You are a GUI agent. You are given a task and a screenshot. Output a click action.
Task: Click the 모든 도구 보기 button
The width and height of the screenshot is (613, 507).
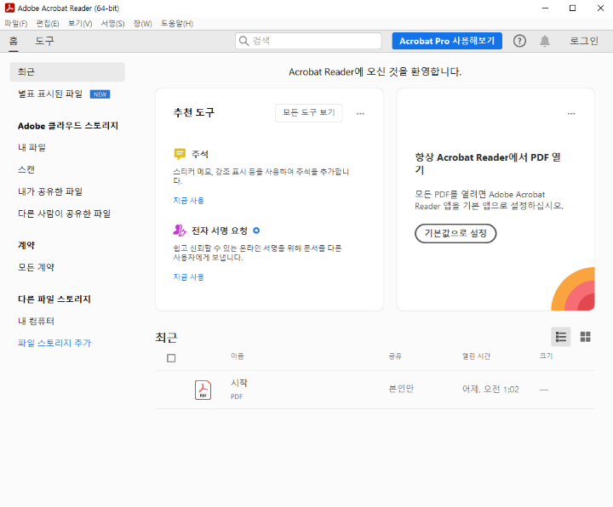pos(309,113)
